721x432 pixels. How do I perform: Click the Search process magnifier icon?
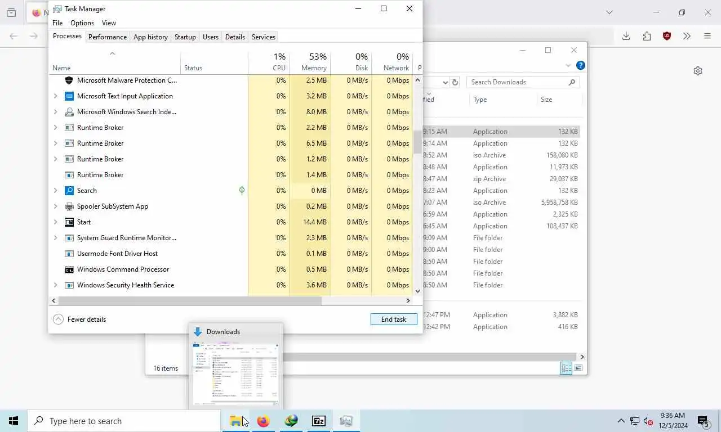click(69, 191)
